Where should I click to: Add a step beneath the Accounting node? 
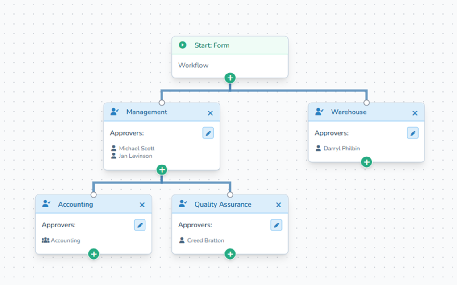94,254
